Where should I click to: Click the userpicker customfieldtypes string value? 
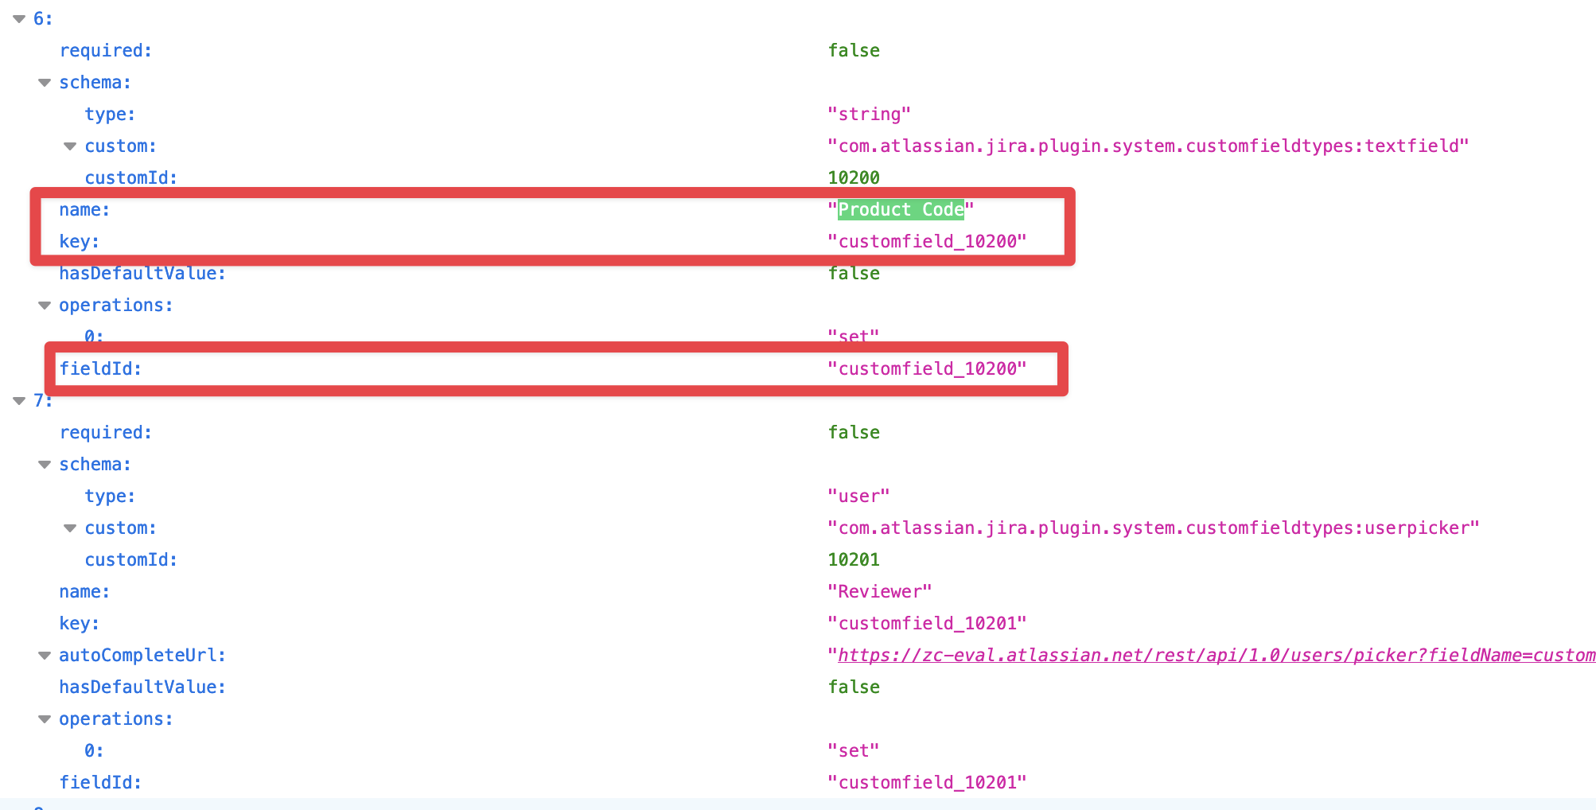pos(1153,528)
